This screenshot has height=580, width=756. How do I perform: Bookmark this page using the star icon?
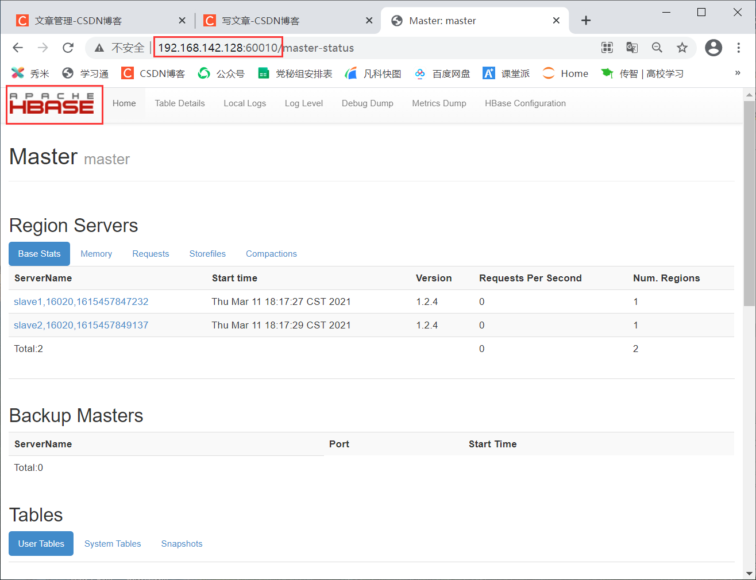tap(682, 48)
